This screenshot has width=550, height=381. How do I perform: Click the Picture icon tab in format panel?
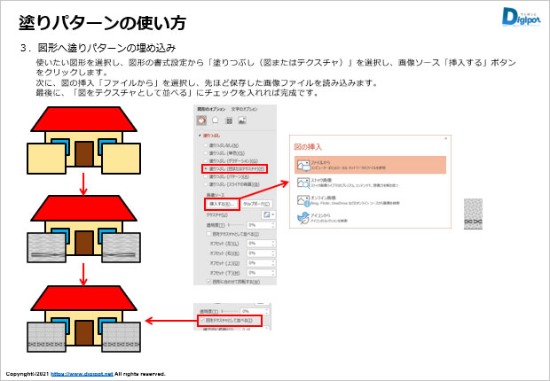242,120
